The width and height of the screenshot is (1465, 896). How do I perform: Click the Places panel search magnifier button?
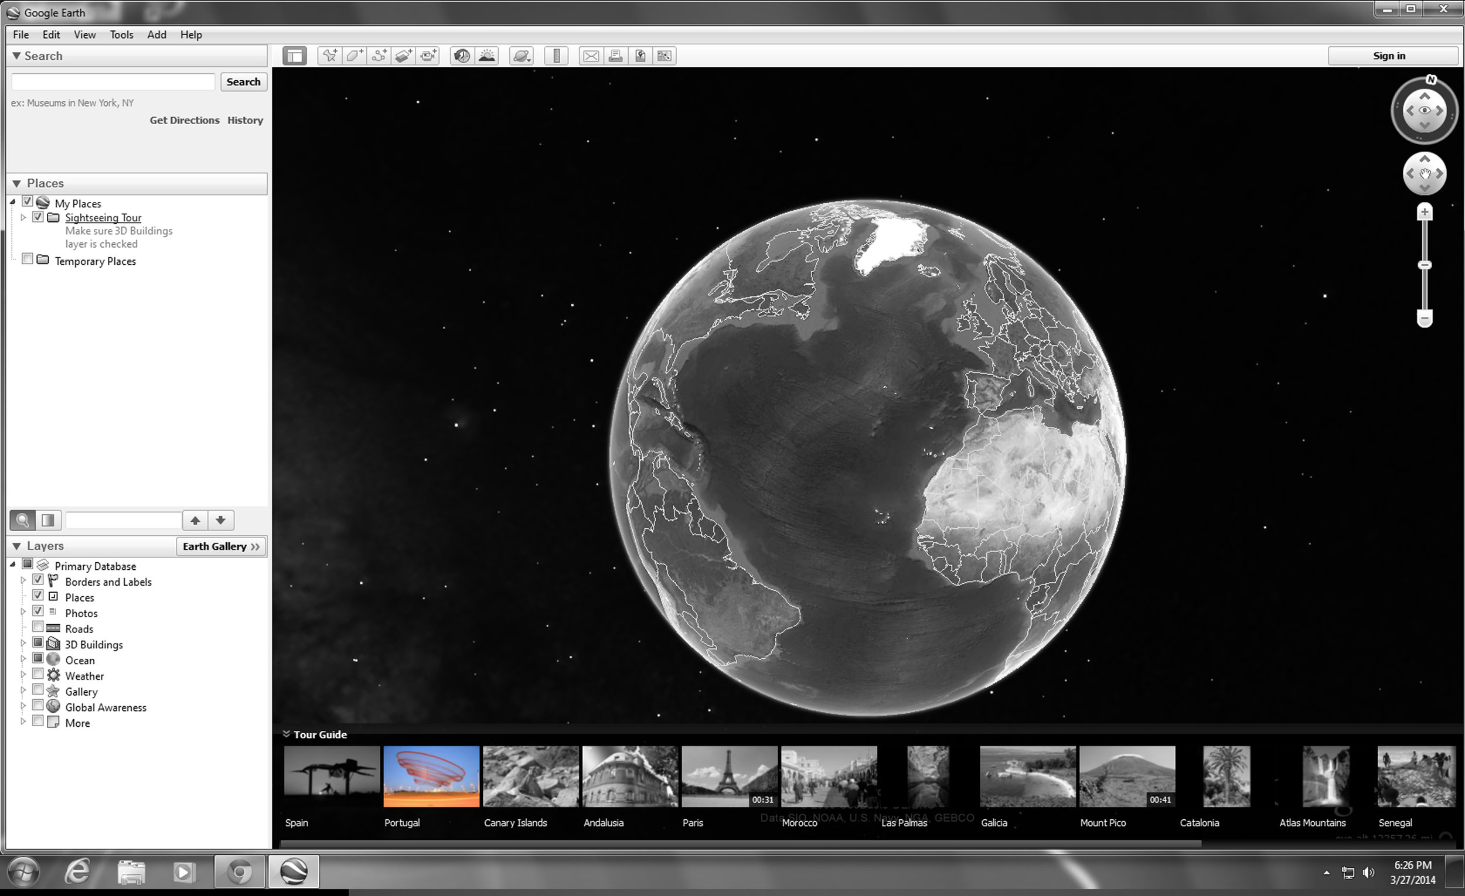tap(23, 521)
